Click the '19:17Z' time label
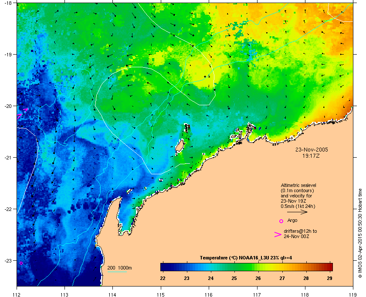The height and width of the screenshot is (297, 366). (311, 155)
